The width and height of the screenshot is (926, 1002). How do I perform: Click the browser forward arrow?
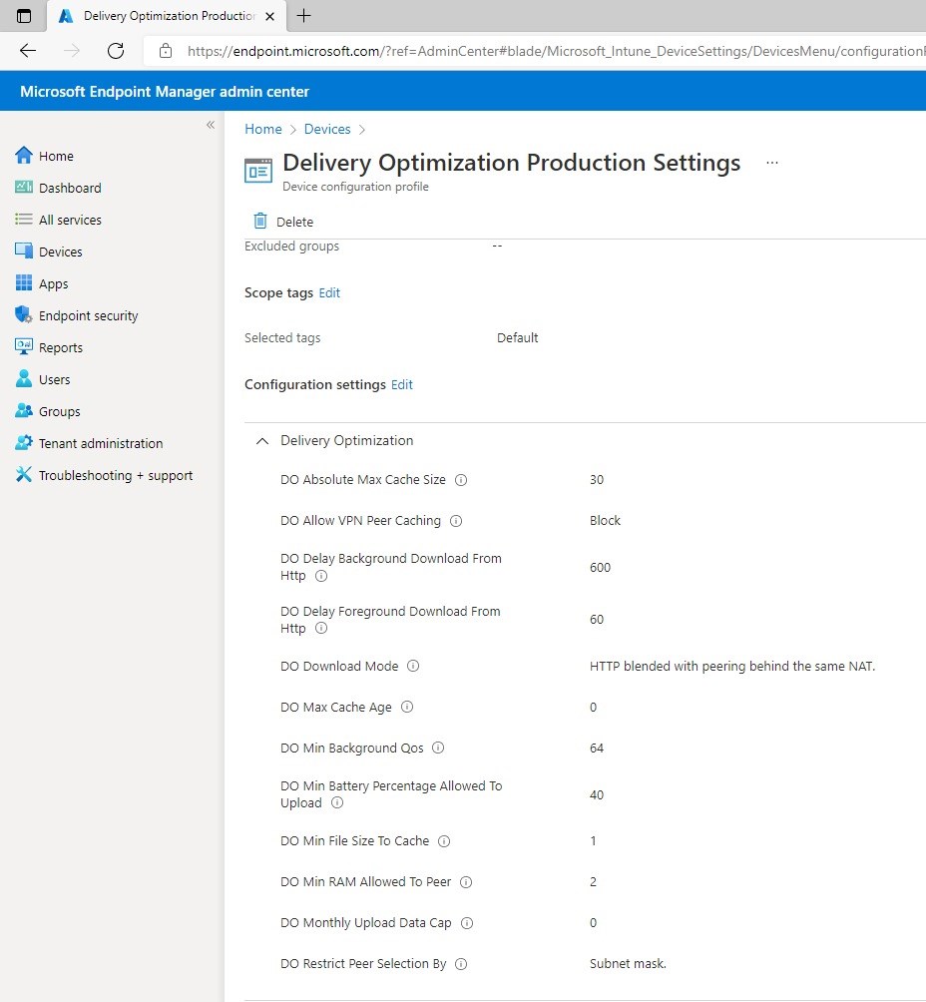tap(72, 51)
